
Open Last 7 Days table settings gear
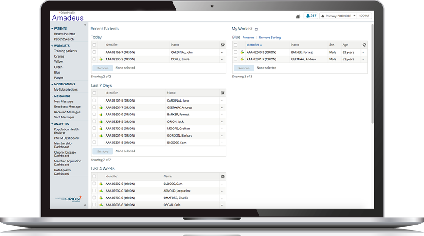pos(223,93)
